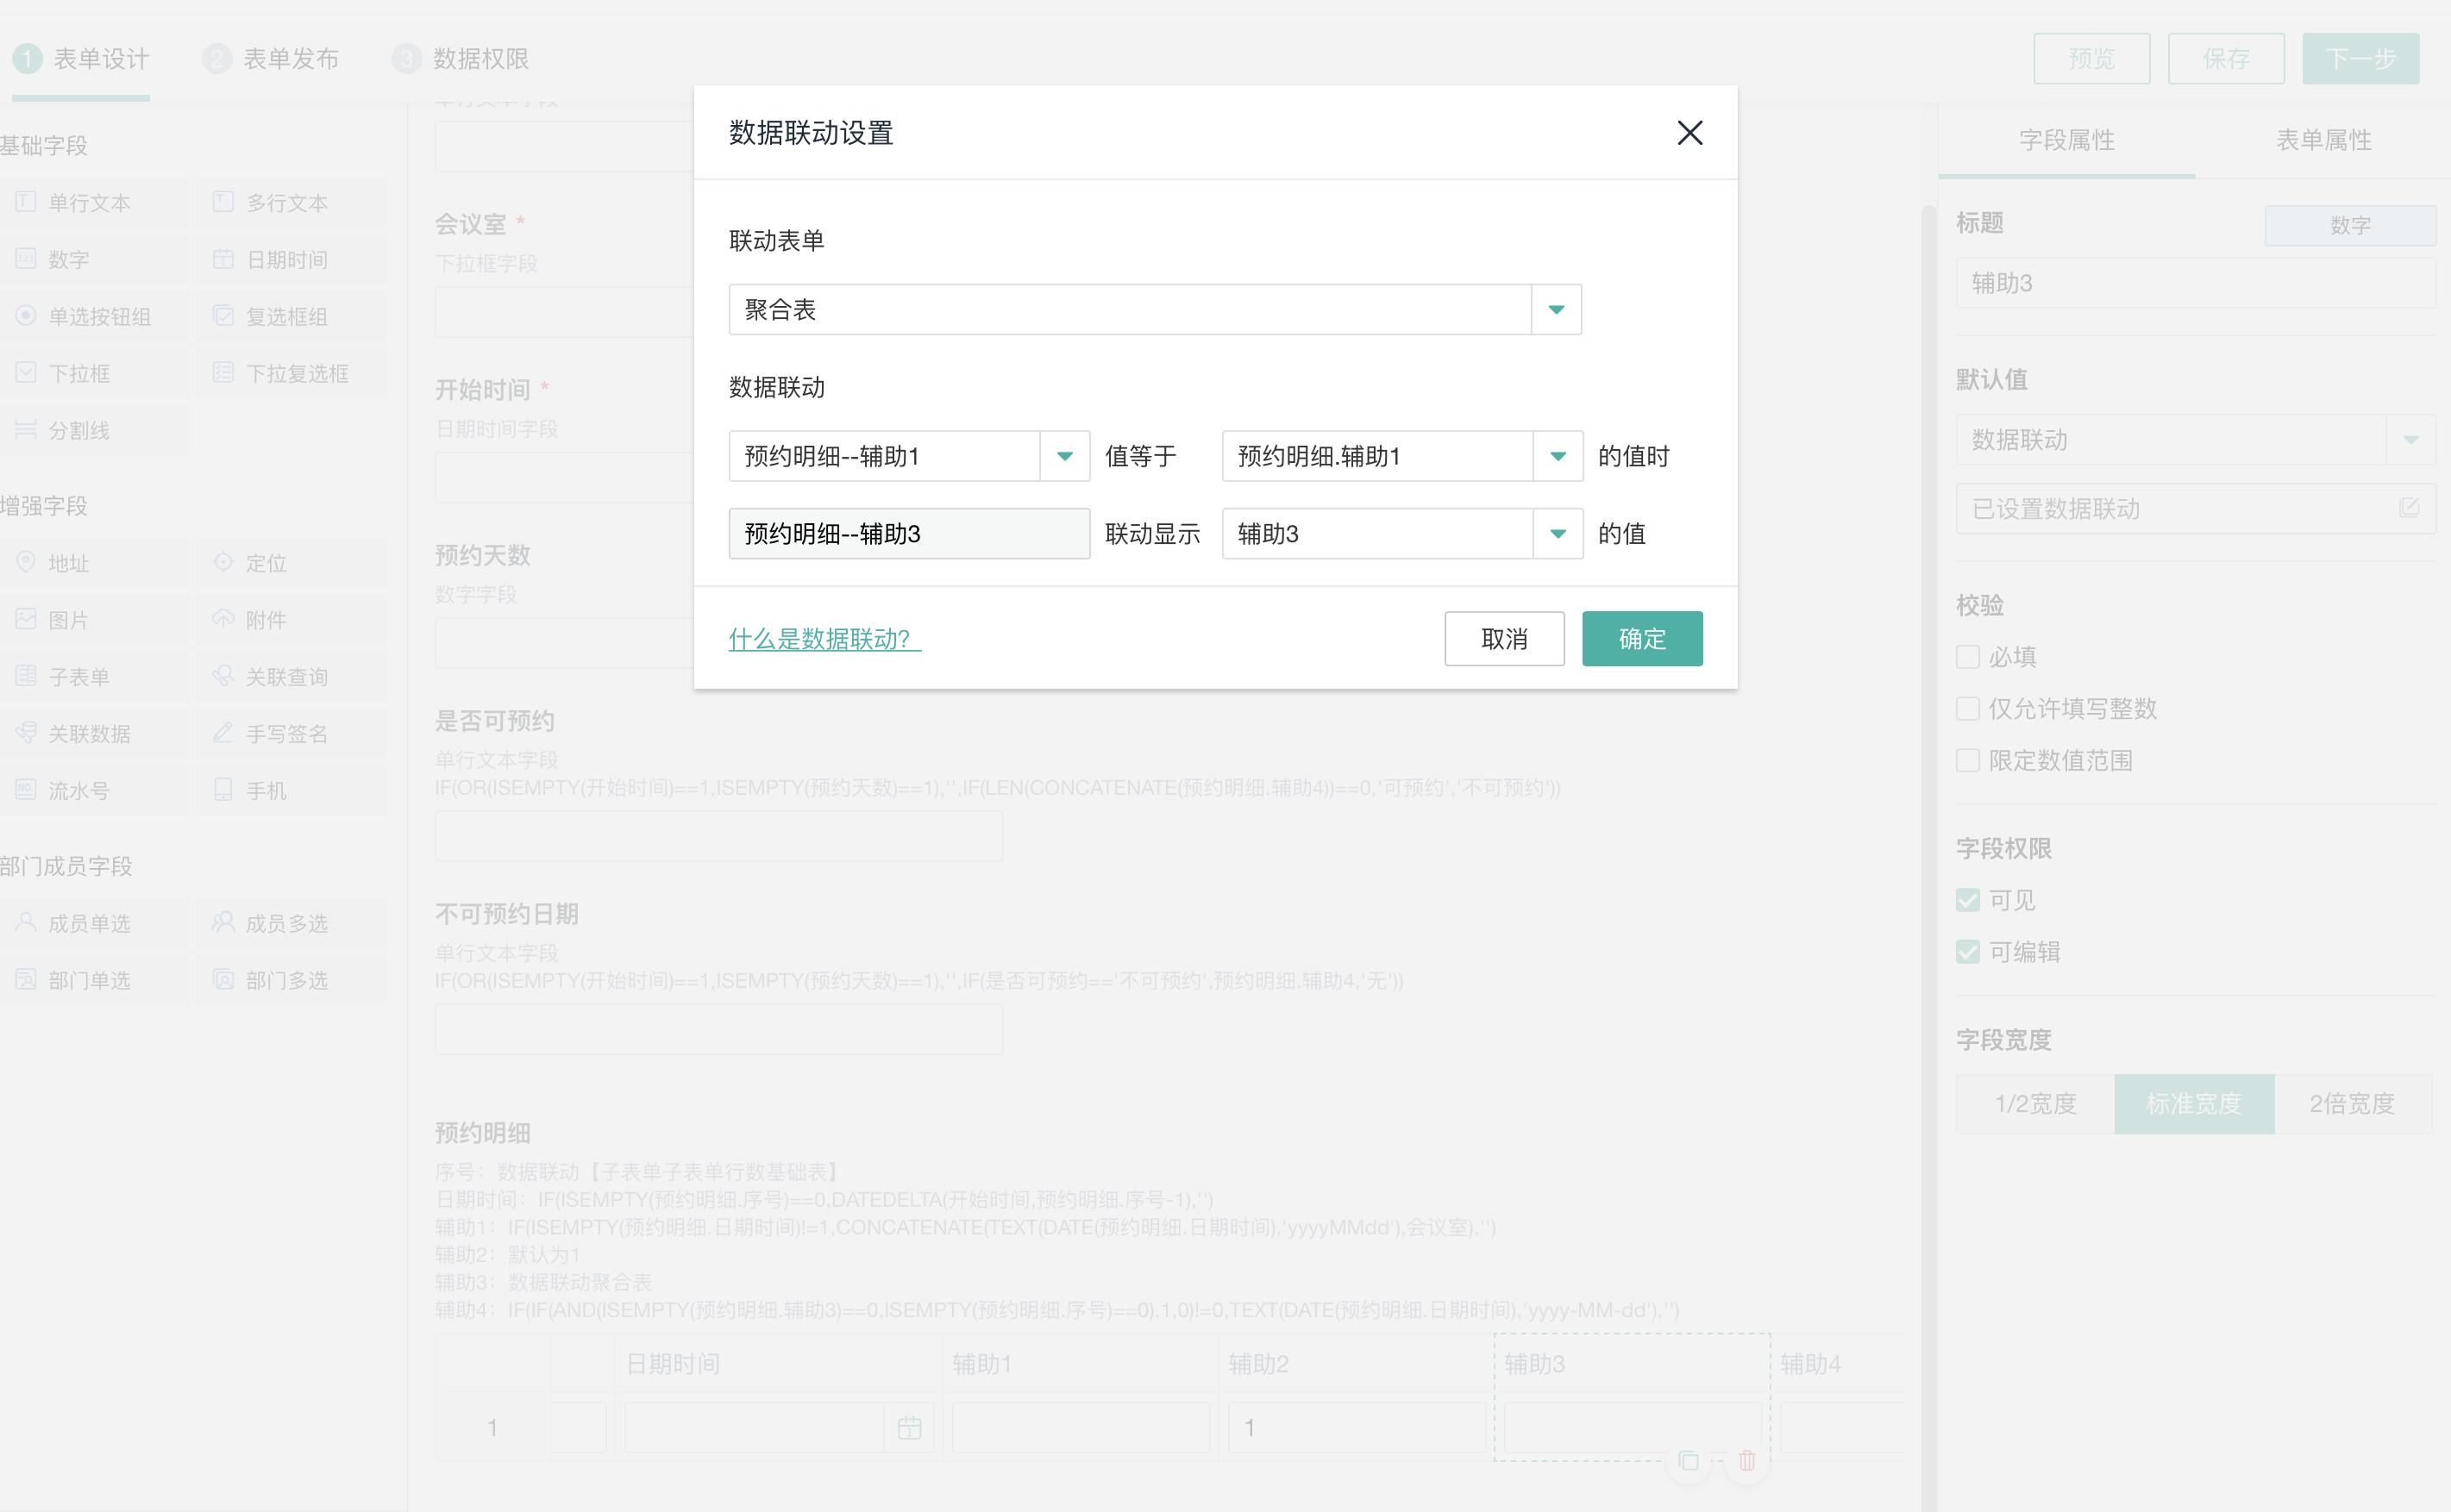2451x1512 pixels.
Task: Click edit icon beside 已设置数据联动
Action: pyautogui.click(x=2409, y=508)
